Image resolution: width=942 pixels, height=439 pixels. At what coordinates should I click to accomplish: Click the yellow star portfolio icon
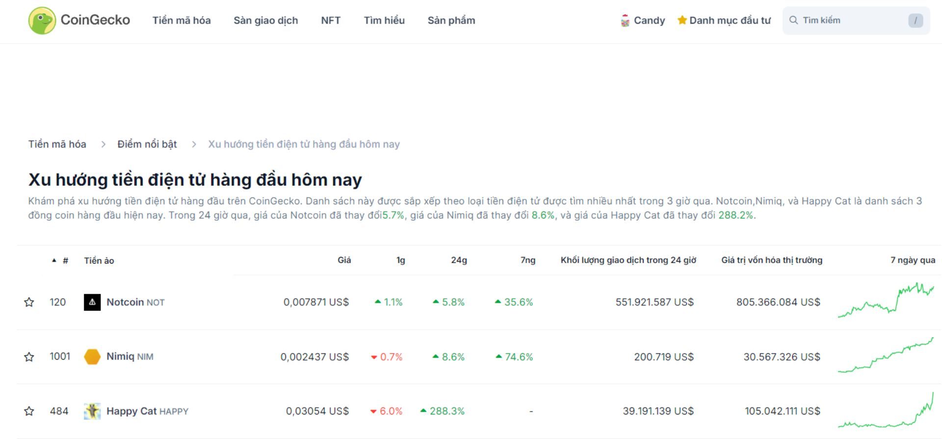[x=682, y=20]
